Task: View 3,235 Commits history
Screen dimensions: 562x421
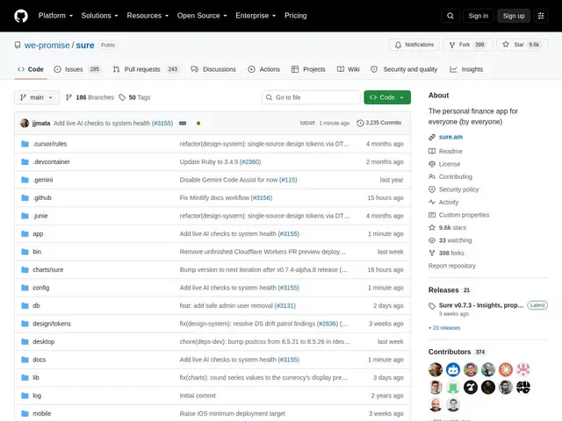Action: coord(378,123)
